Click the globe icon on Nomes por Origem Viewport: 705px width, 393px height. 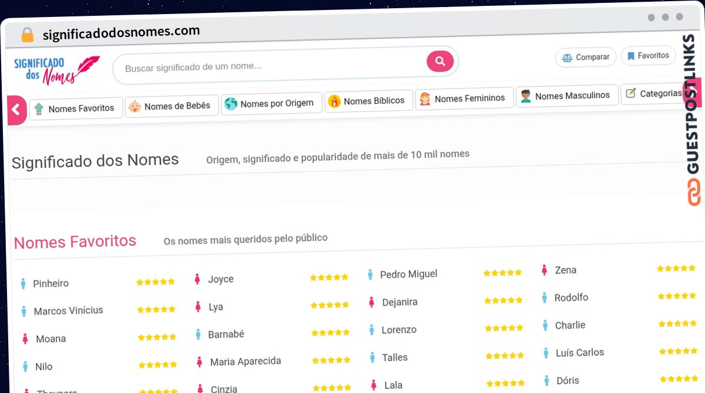[x=231, y=104]
